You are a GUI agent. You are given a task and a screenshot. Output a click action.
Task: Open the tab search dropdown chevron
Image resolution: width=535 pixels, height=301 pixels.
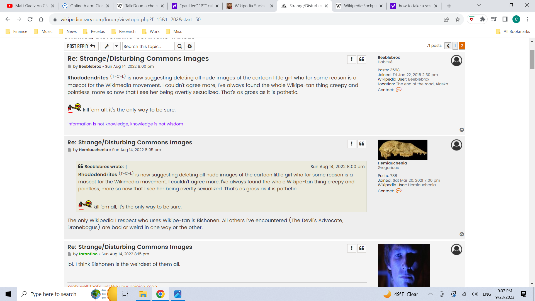pos(479,6)
